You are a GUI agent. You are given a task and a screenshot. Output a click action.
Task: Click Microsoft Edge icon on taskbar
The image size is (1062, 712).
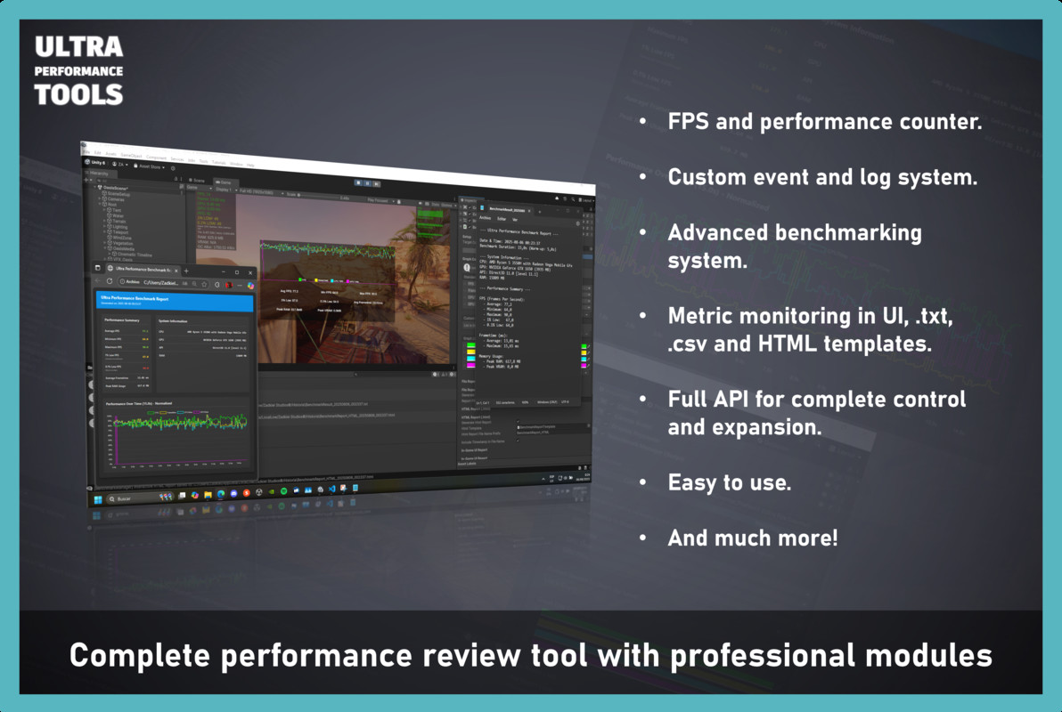pyautogui.click(x=221, y=493)
